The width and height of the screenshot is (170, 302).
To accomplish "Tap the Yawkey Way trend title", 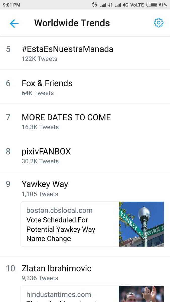I will [x=45, y=184].
